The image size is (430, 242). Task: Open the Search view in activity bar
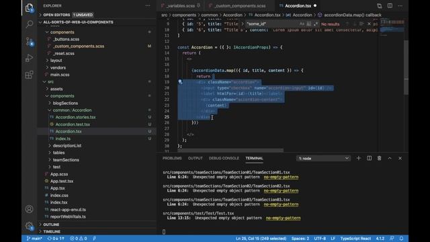[x=29, y=24]
